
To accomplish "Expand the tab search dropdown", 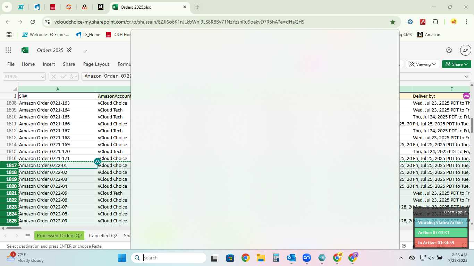I will [x=7, y=7].
